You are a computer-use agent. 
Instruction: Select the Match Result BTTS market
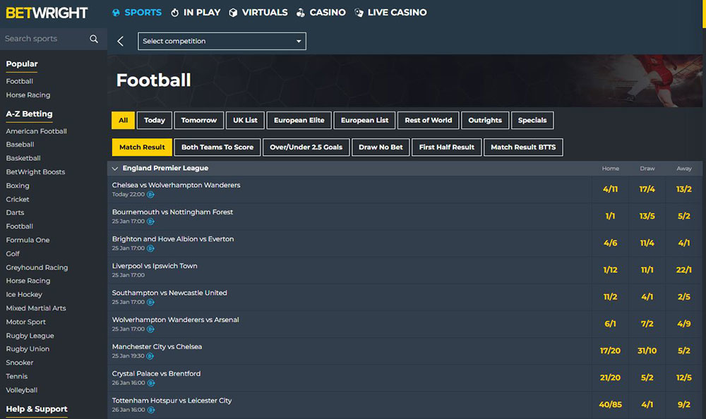point(523,147)
